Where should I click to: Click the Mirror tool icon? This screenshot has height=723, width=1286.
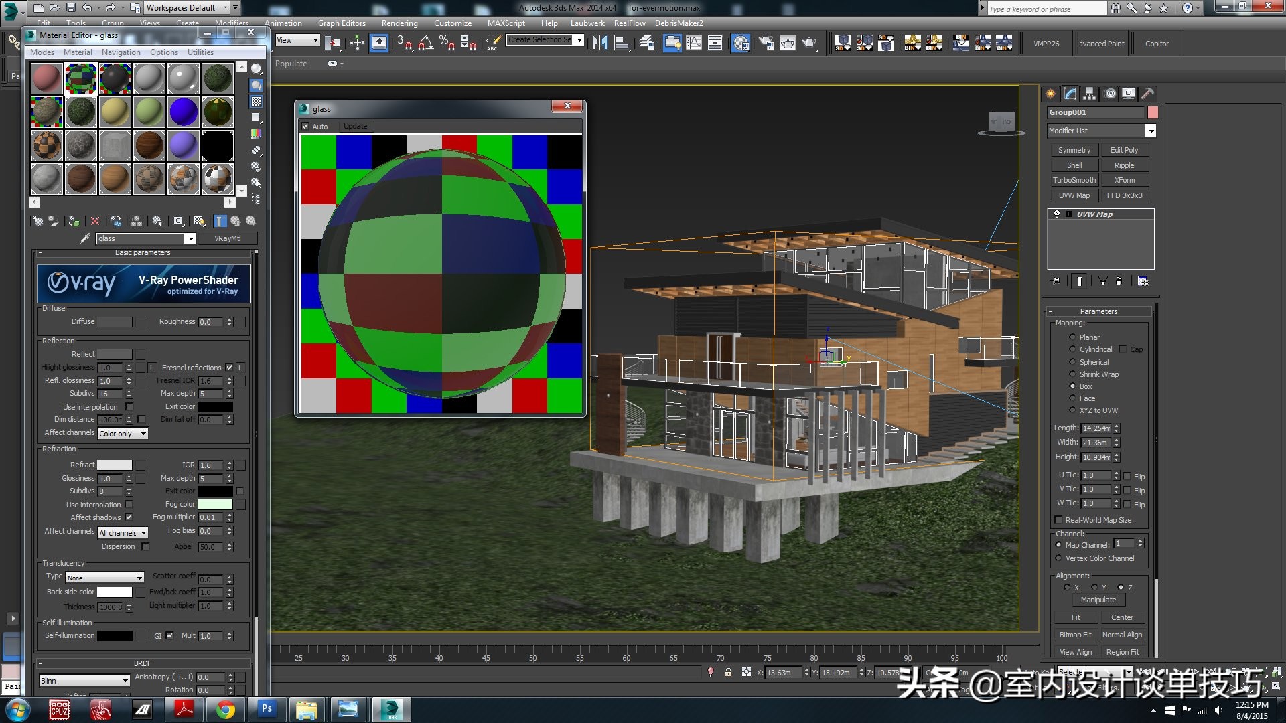(x=599, y=44)
